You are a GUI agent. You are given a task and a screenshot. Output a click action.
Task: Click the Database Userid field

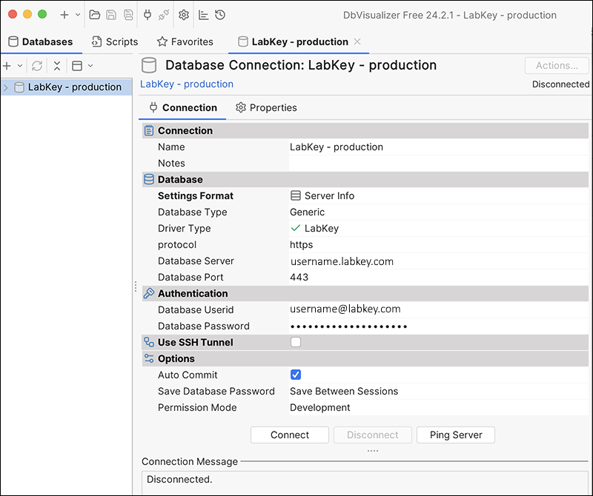438,309
